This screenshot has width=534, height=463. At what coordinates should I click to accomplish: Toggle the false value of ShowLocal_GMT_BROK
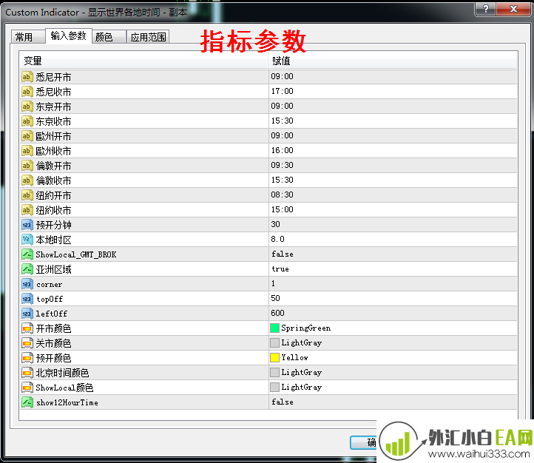tap(283, 254)
